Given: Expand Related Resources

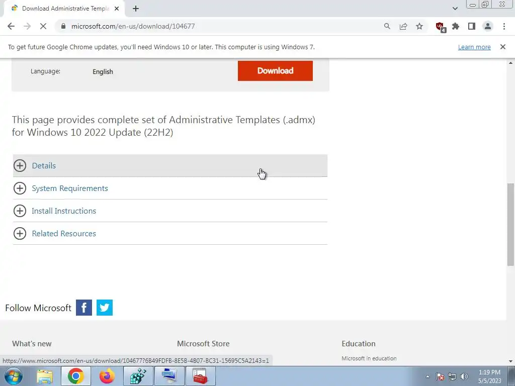Looking at the screenshot, I should [170, 233].
